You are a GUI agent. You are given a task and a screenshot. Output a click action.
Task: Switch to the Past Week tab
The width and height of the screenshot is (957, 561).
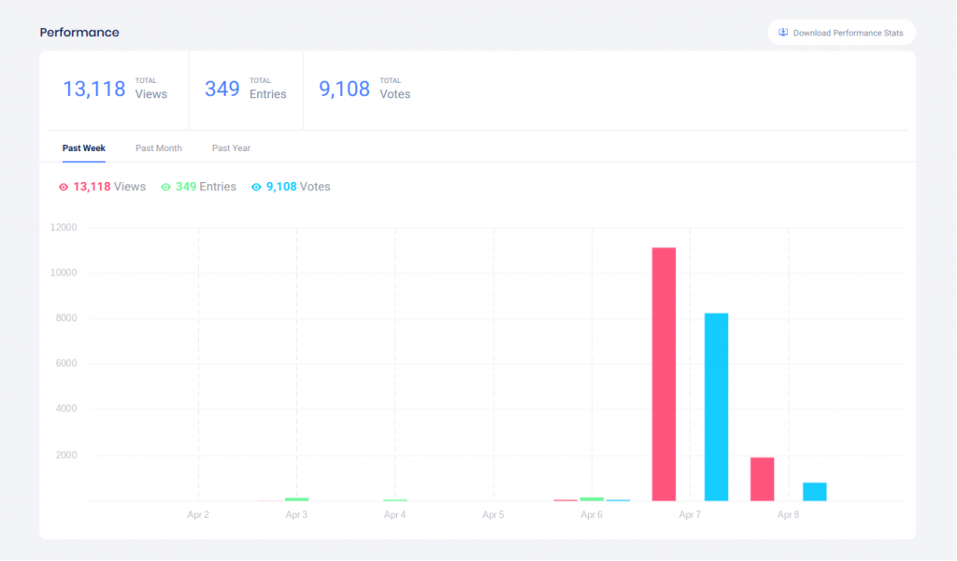84,148
